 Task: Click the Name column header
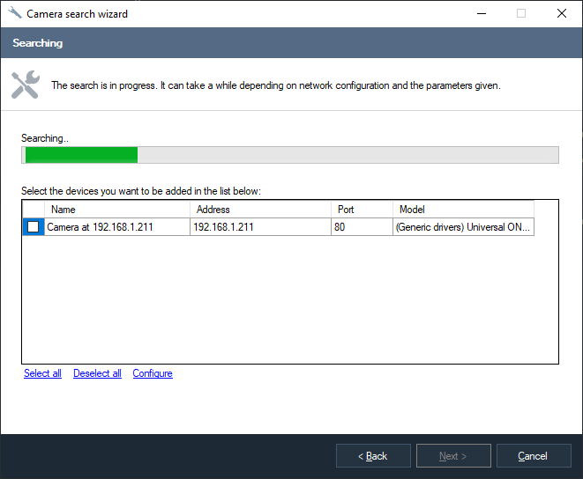point(116,210)
